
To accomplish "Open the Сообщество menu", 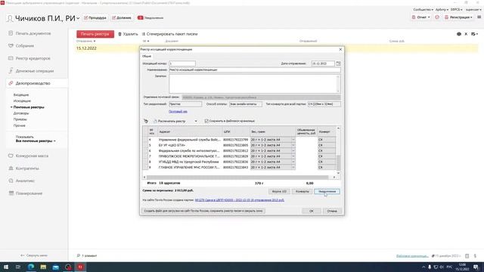I will click(x=423, y=10).
